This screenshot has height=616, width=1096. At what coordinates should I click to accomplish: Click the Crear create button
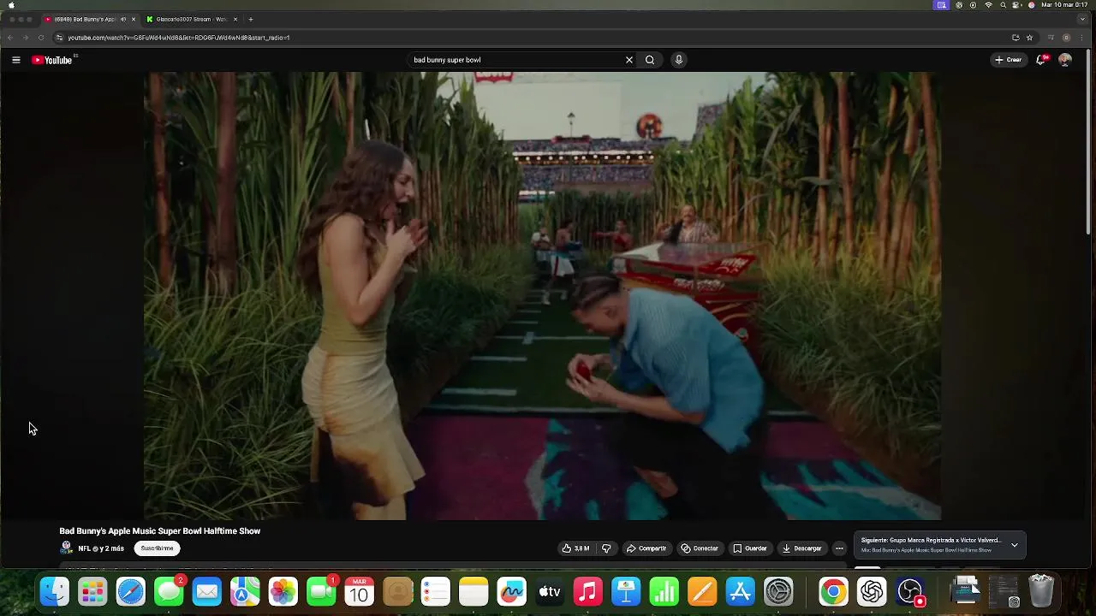1009,60
